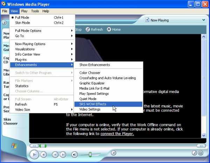The image size is (210, 163).
Task: Click the scroll down arrow of the content pane
Action: [204, 135]
